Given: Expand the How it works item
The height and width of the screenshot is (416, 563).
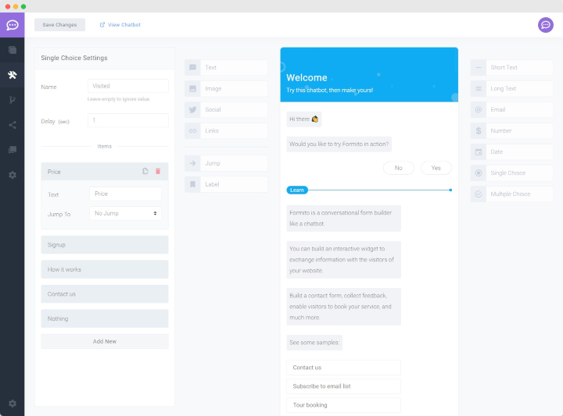Looking at the screenshot, I should tap(105, 269).
